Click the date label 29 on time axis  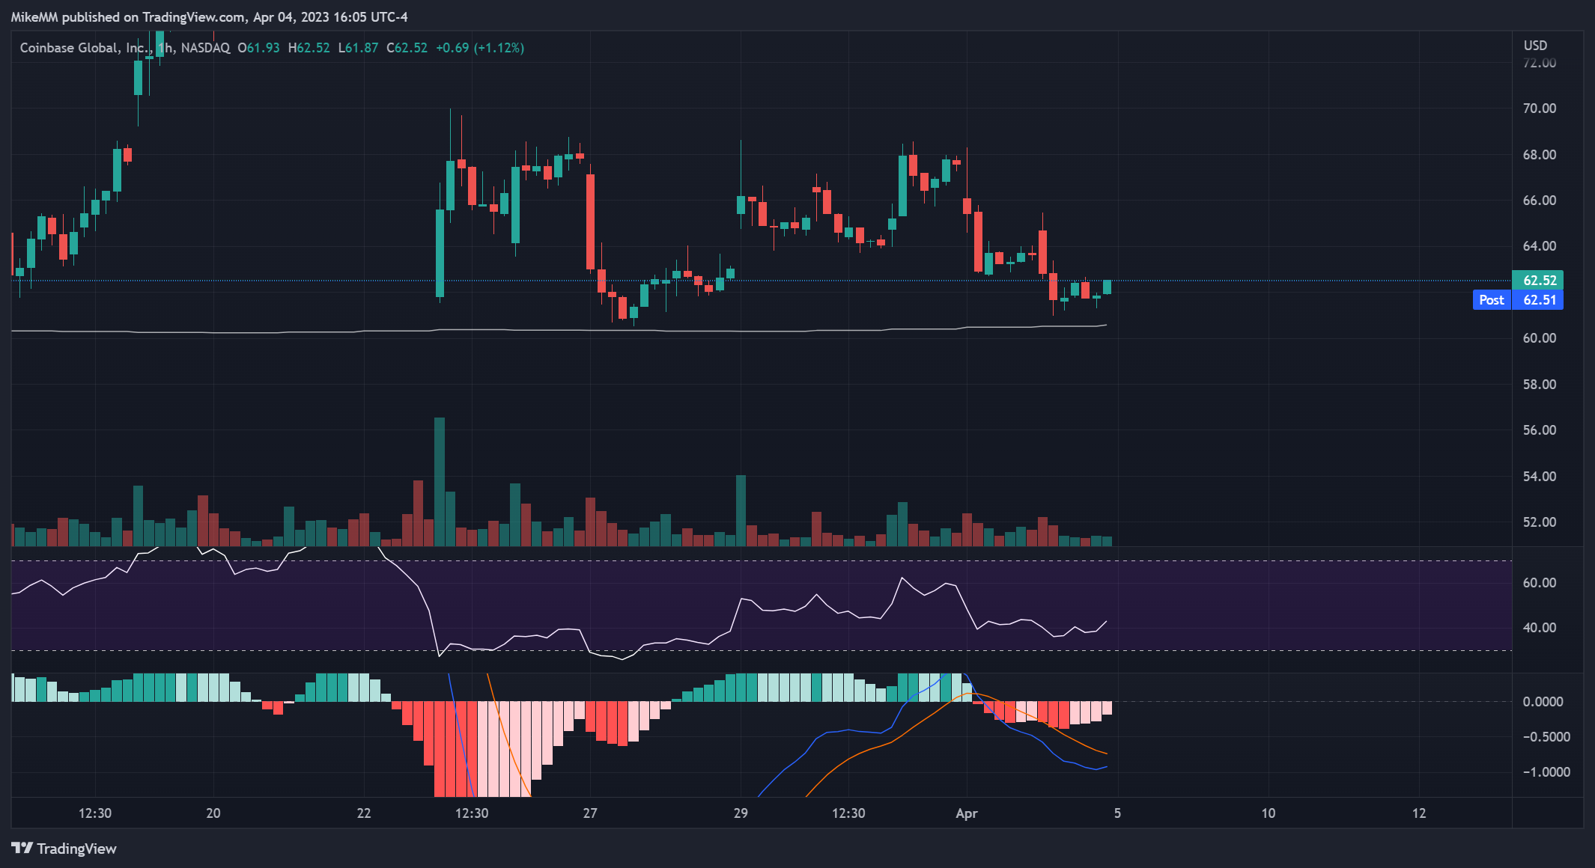coord(741,813)
